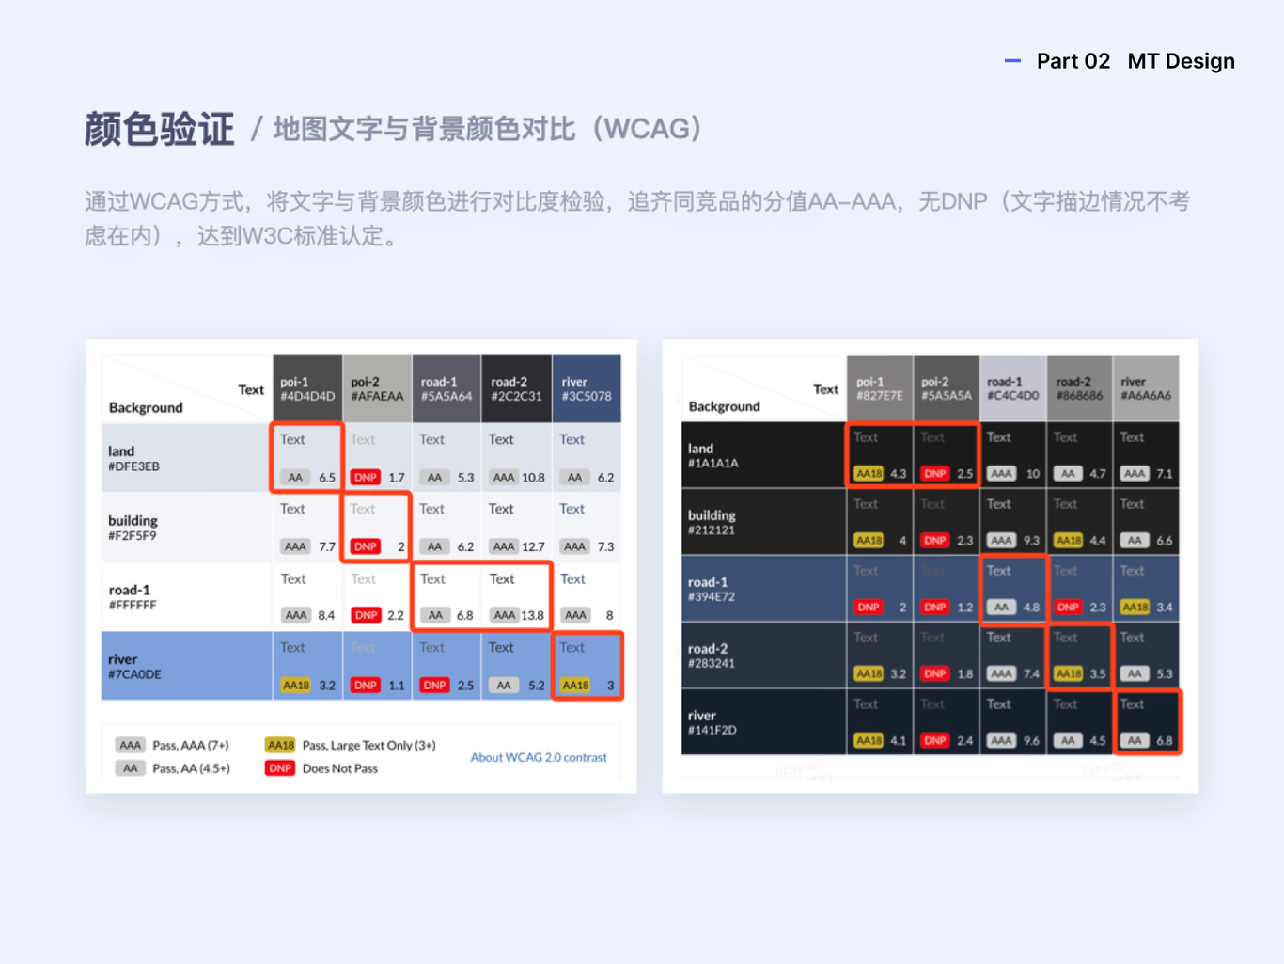Click the AAA 10.8 contrast cell
Screen dimensions: 1284x964
pos(516,458)
